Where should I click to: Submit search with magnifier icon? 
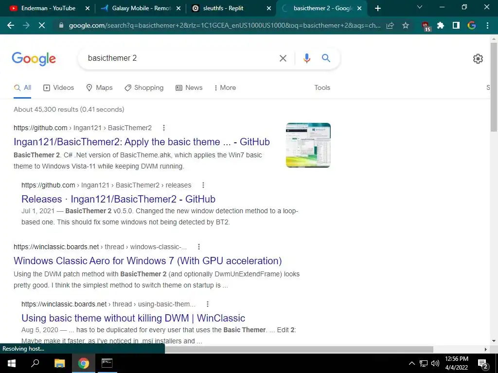pyautogui.click(x=326, y=58)
